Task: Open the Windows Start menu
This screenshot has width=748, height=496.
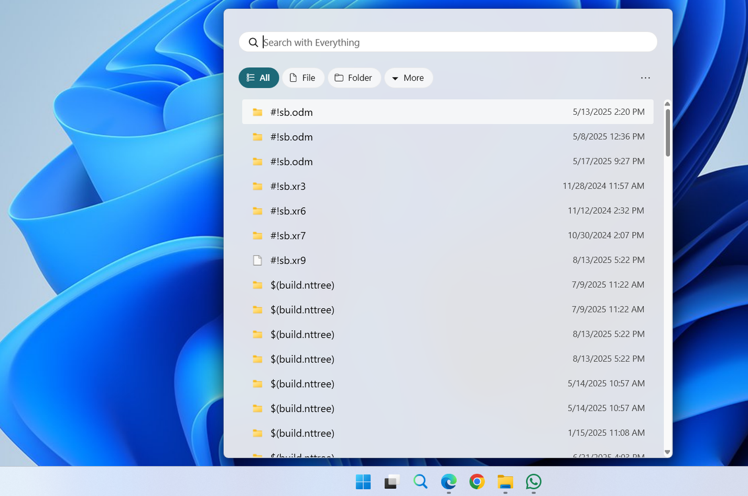Action: pos(363,481)
